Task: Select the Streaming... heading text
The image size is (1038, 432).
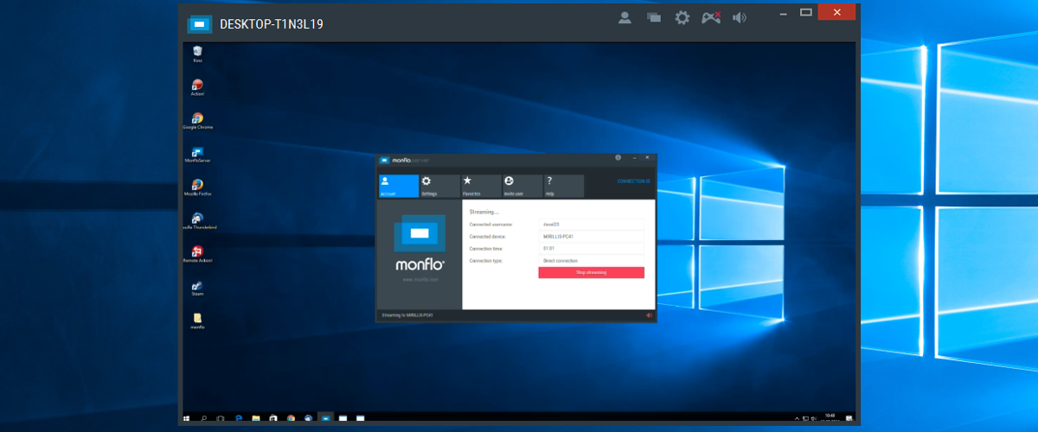Action: [484, 212]
